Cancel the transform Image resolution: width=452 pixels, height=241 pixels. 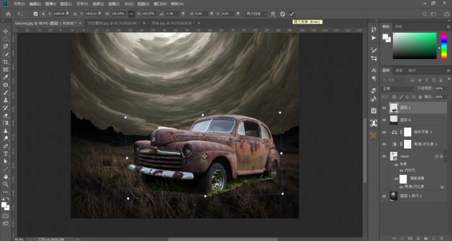[283, 14]
